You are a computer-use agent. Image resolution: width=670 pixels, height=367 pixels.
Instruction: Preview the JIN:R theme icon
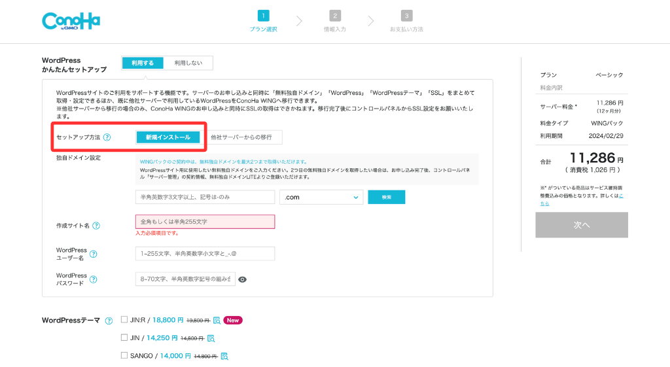pyautogui.click(x=217, y=321)
